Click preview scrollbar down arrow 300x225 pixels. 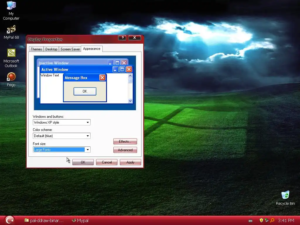(x=130, y=101)
